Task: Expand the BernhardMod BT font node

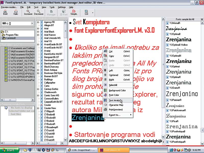Action: [x=38, y=63]
